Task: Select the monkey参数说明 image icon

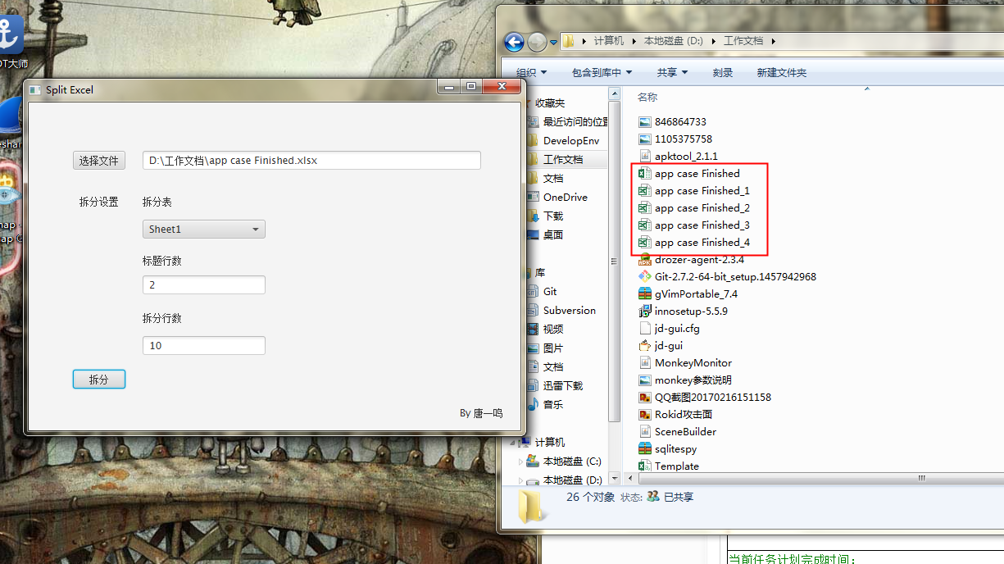Action: point(645,380)
